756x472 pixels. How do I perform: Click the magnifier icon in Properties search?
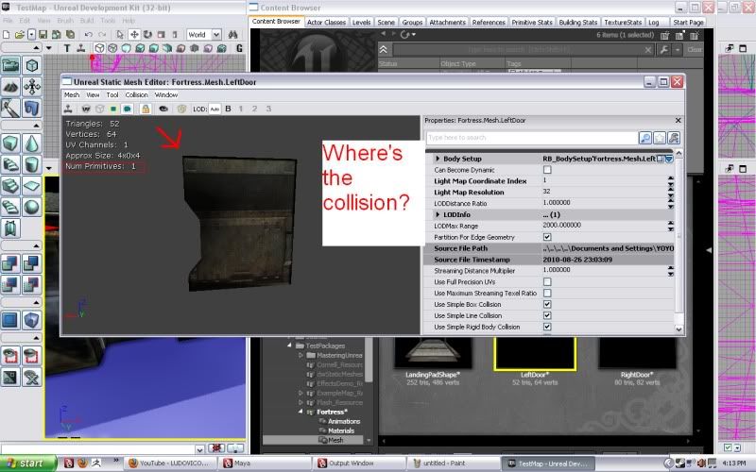[645, 138]
